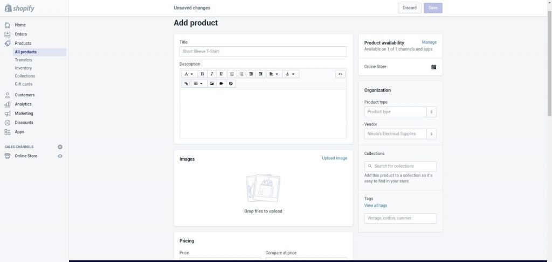552x262 pixels.
Task: Insert a link using the link icon
Action: click(x=187, y=83)
